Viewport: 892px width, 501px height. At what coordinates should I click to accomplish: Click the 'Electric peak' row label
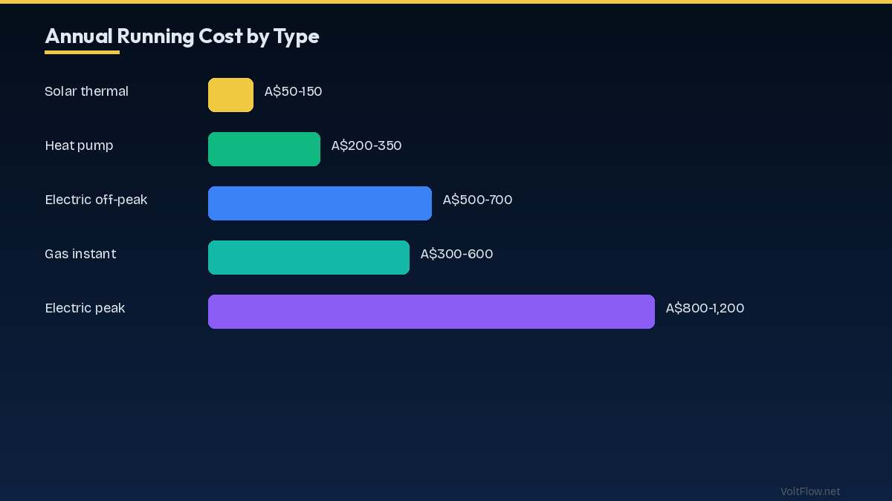click(x=85, y=308)
